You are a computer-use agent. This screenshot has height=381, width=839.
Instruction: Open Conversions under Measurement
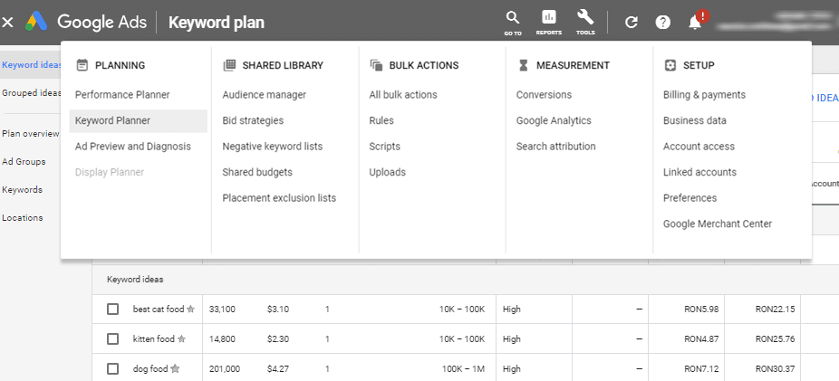click(x=544, y=95)
